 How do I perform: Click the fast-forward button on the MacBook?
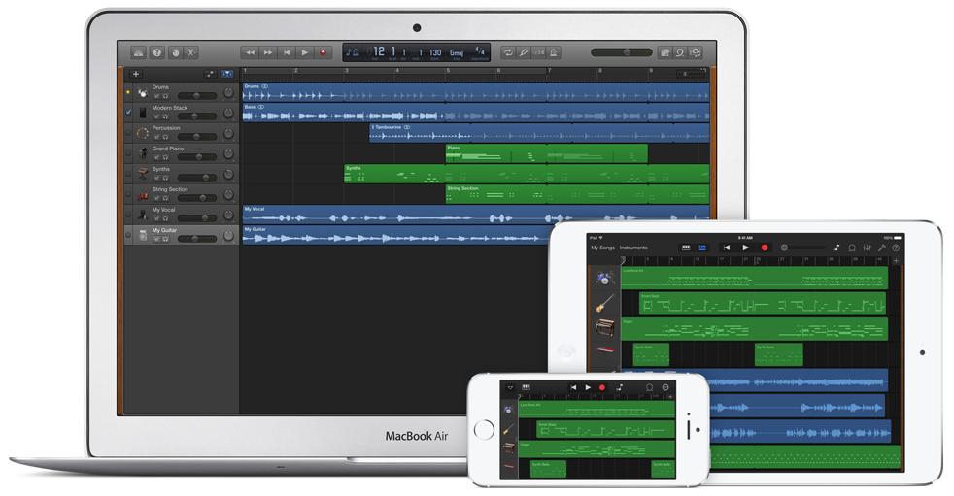268,52
